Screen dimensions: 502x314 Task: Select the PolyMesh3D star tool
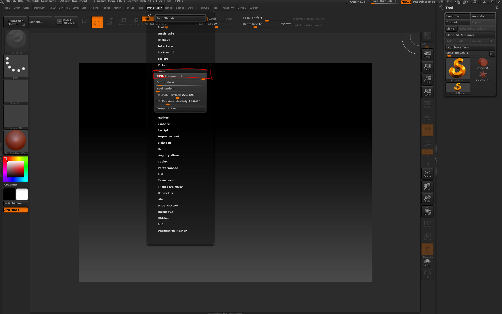[x=483, y=76]
